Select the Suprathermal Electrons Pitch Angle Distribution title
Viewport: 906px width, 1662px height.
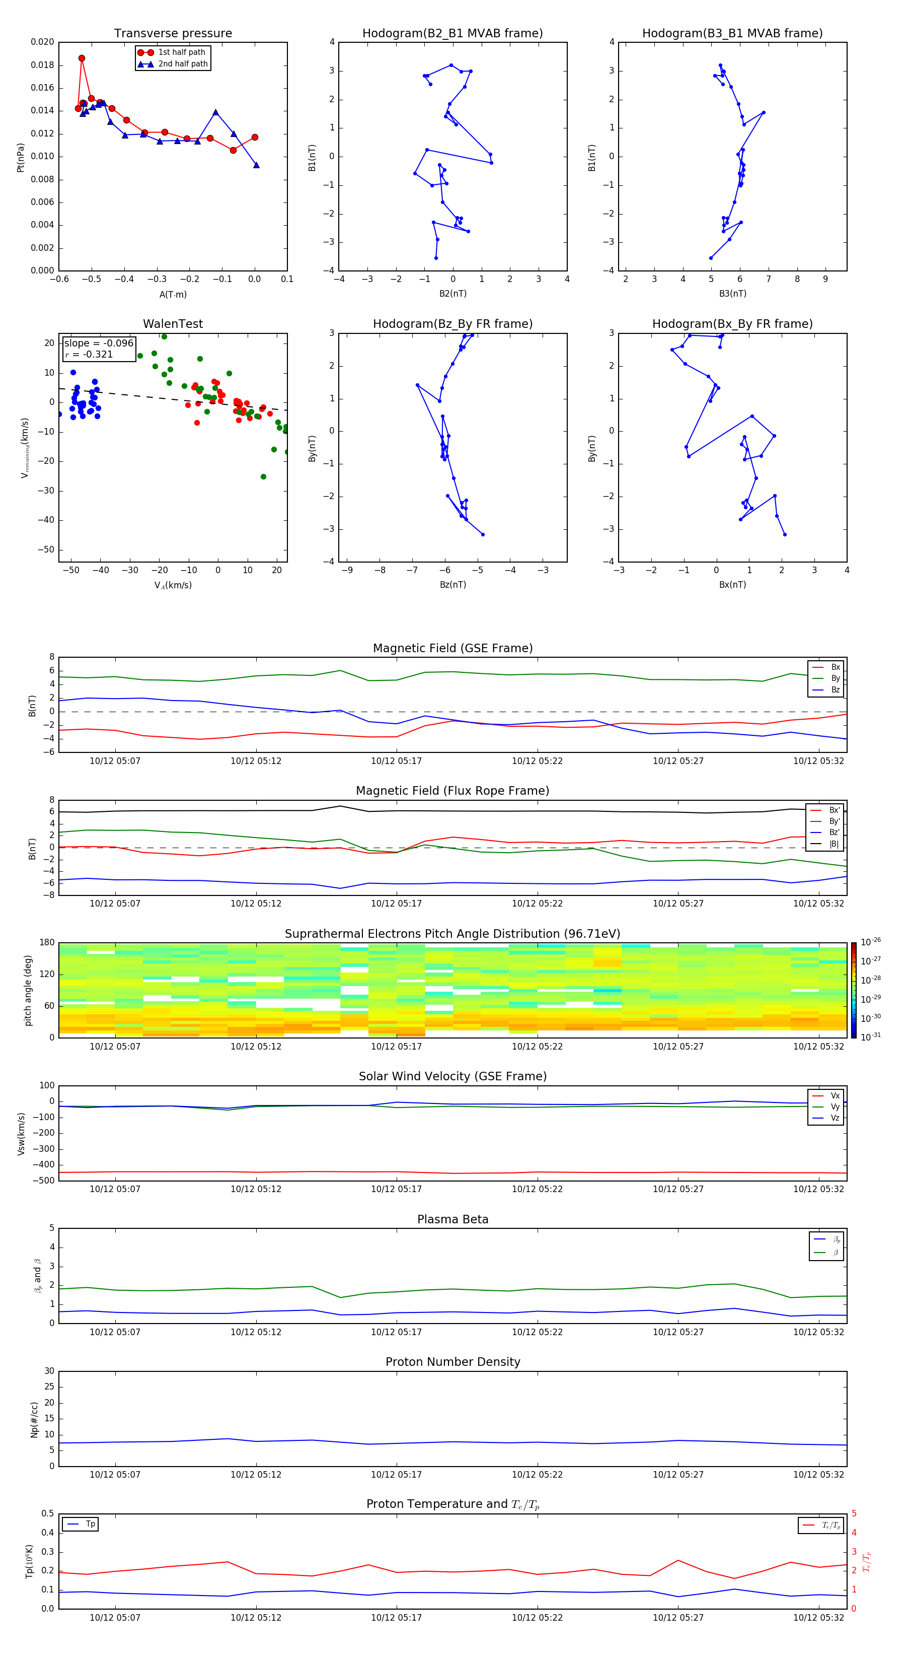[452, 934]
